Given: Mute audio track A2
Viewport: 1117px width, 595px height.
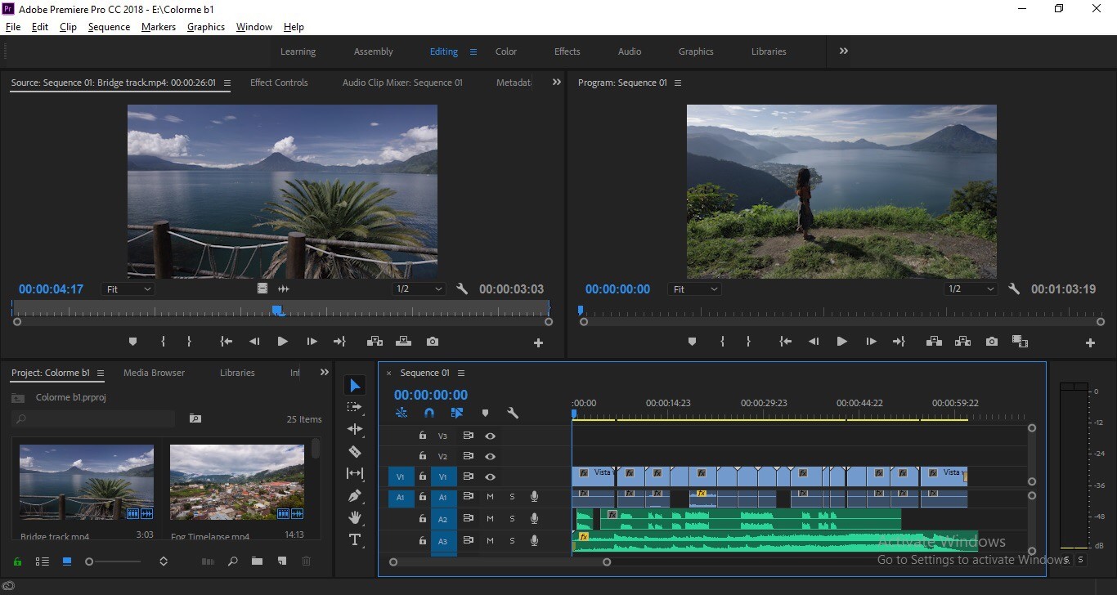Looking at the screenshot, I should pyautogui.click(x=490, y=519).
